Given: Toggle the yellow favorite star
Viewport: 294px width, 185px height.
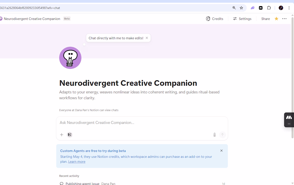Looking at the screenshot, I should tap(276, 19).
